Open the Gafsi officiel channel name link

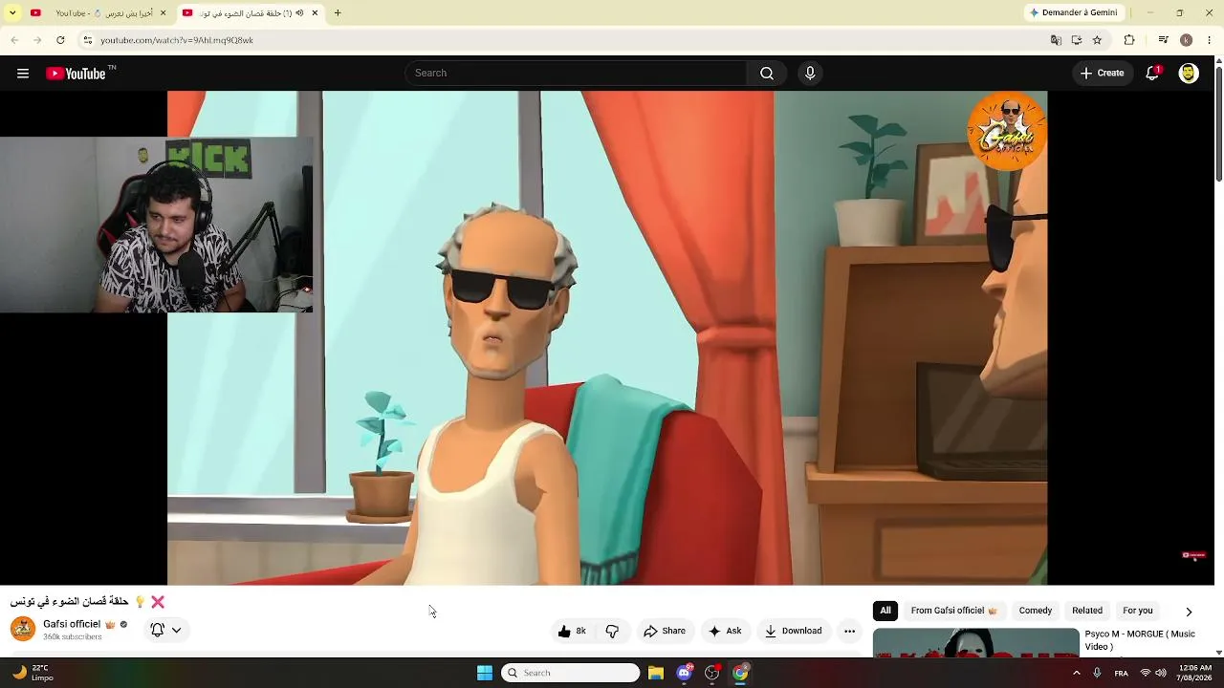(72, 624)
